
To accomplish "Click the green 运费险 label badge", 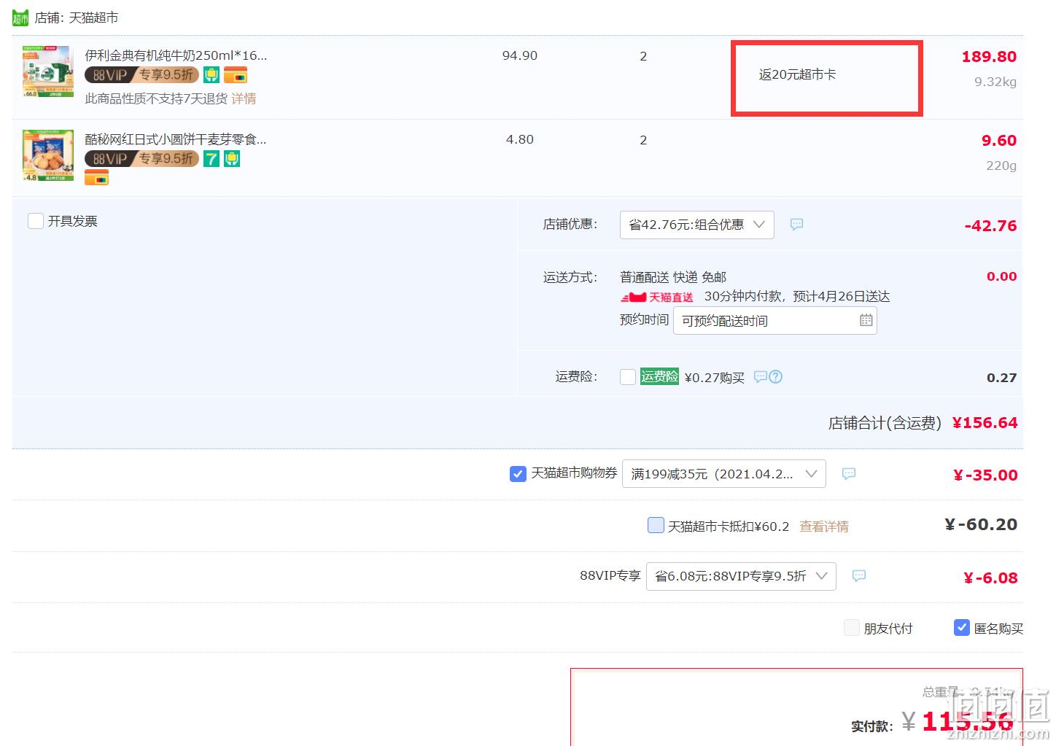I will [659, 376].
